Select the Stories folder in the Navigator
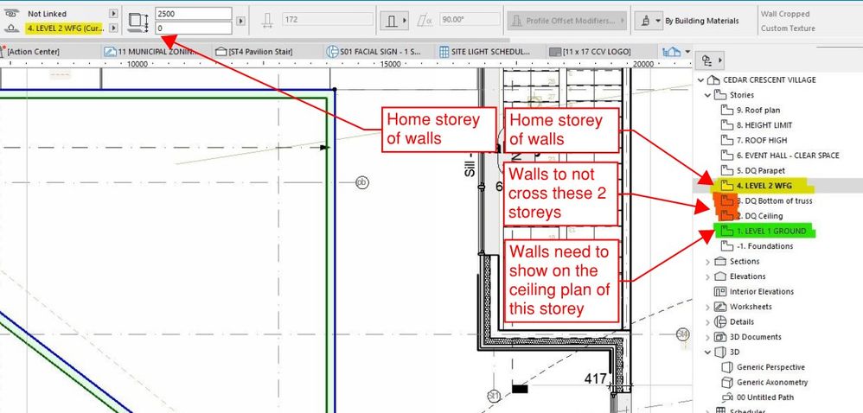The image size is (863, 413). click(x=741, y=95)
